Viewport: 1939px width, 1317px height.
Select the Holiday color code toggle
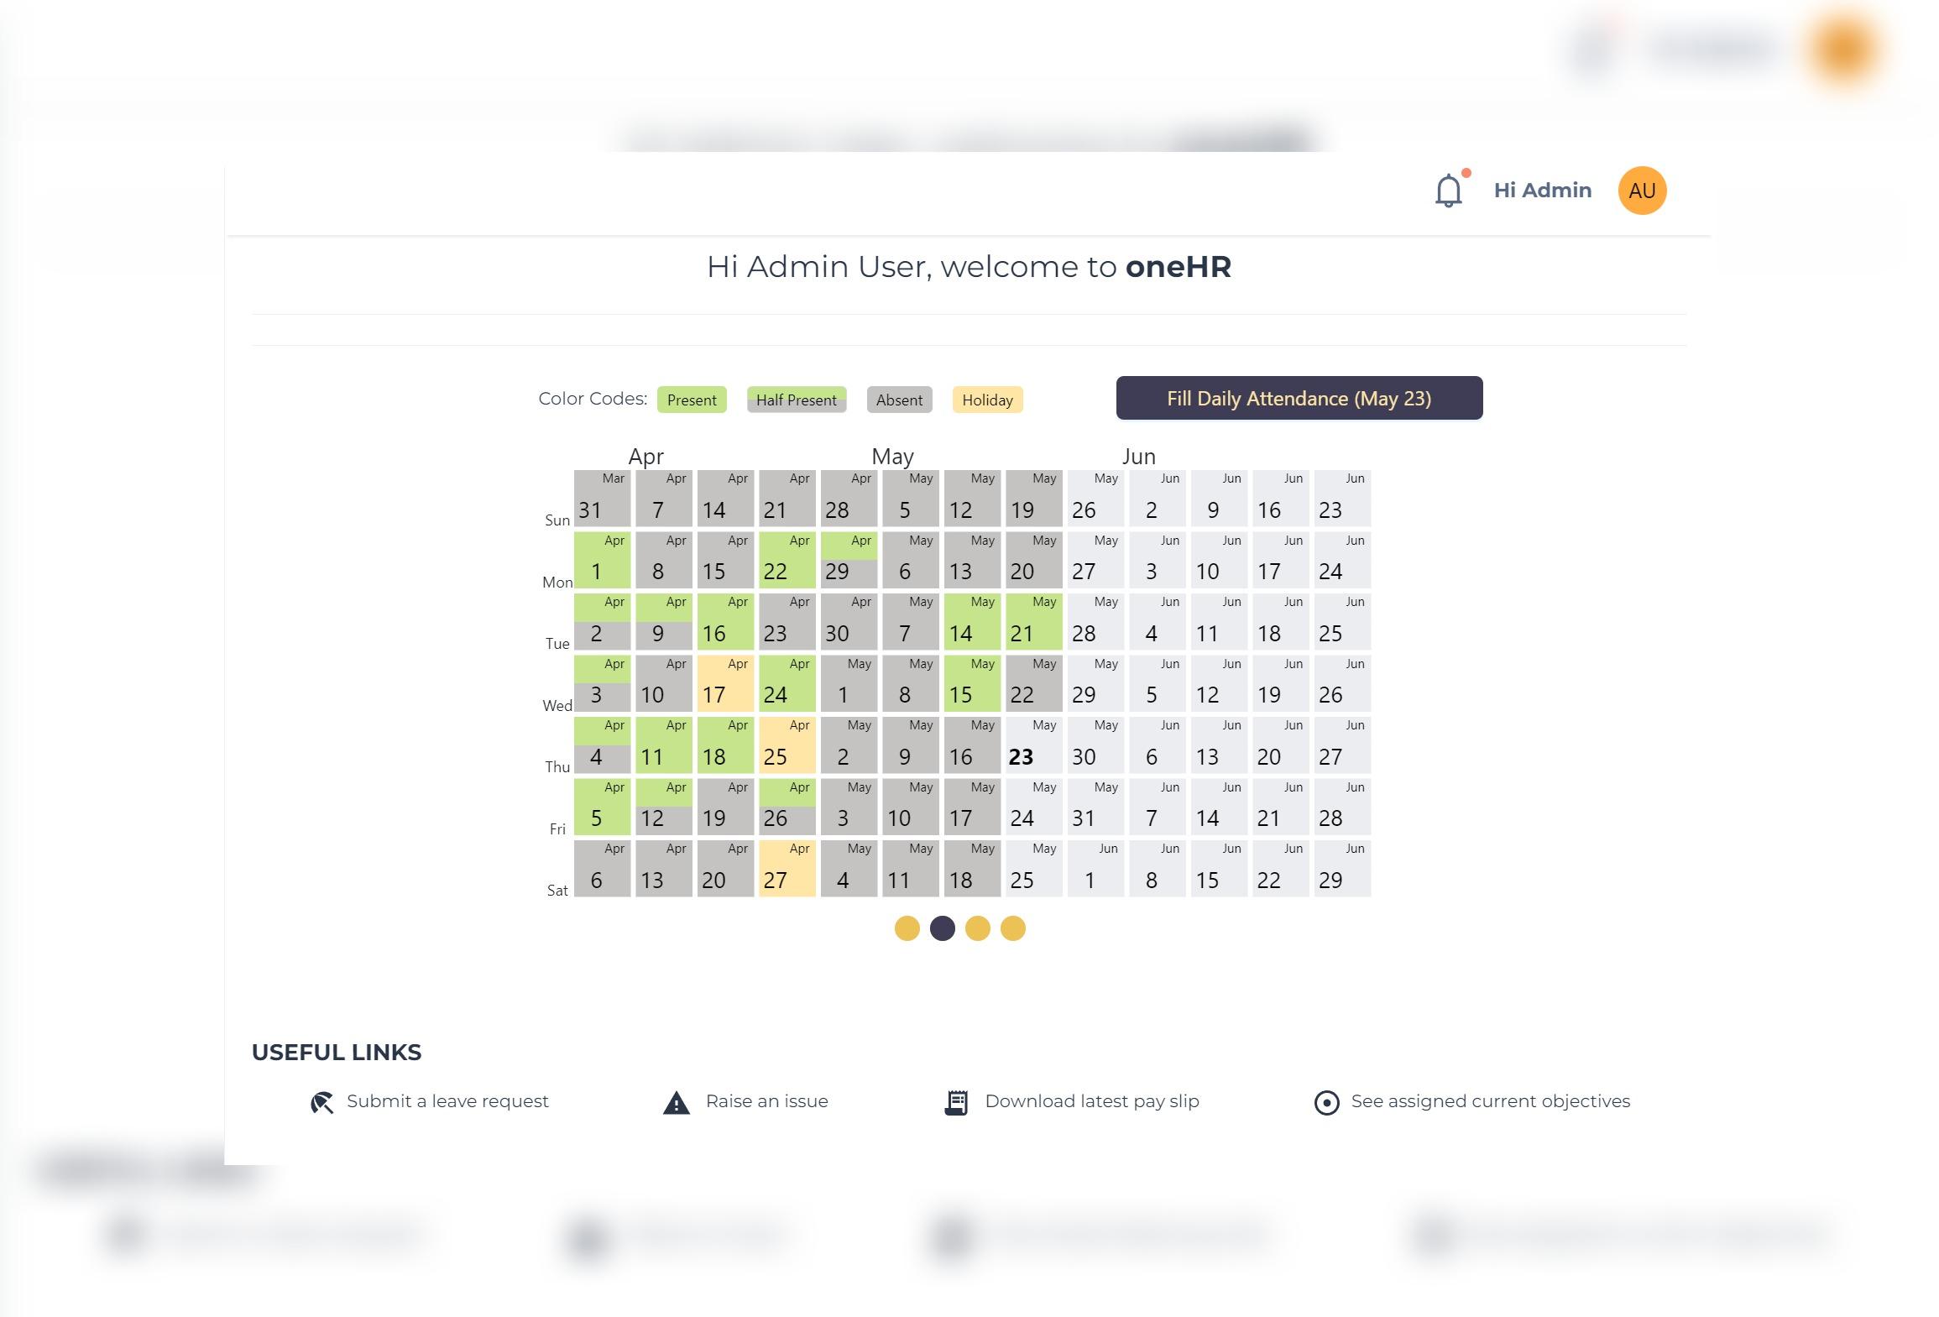pos(986,399)
